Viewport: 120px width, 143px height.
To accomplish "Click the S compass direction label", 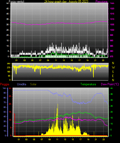I will (x=113, y=72).
